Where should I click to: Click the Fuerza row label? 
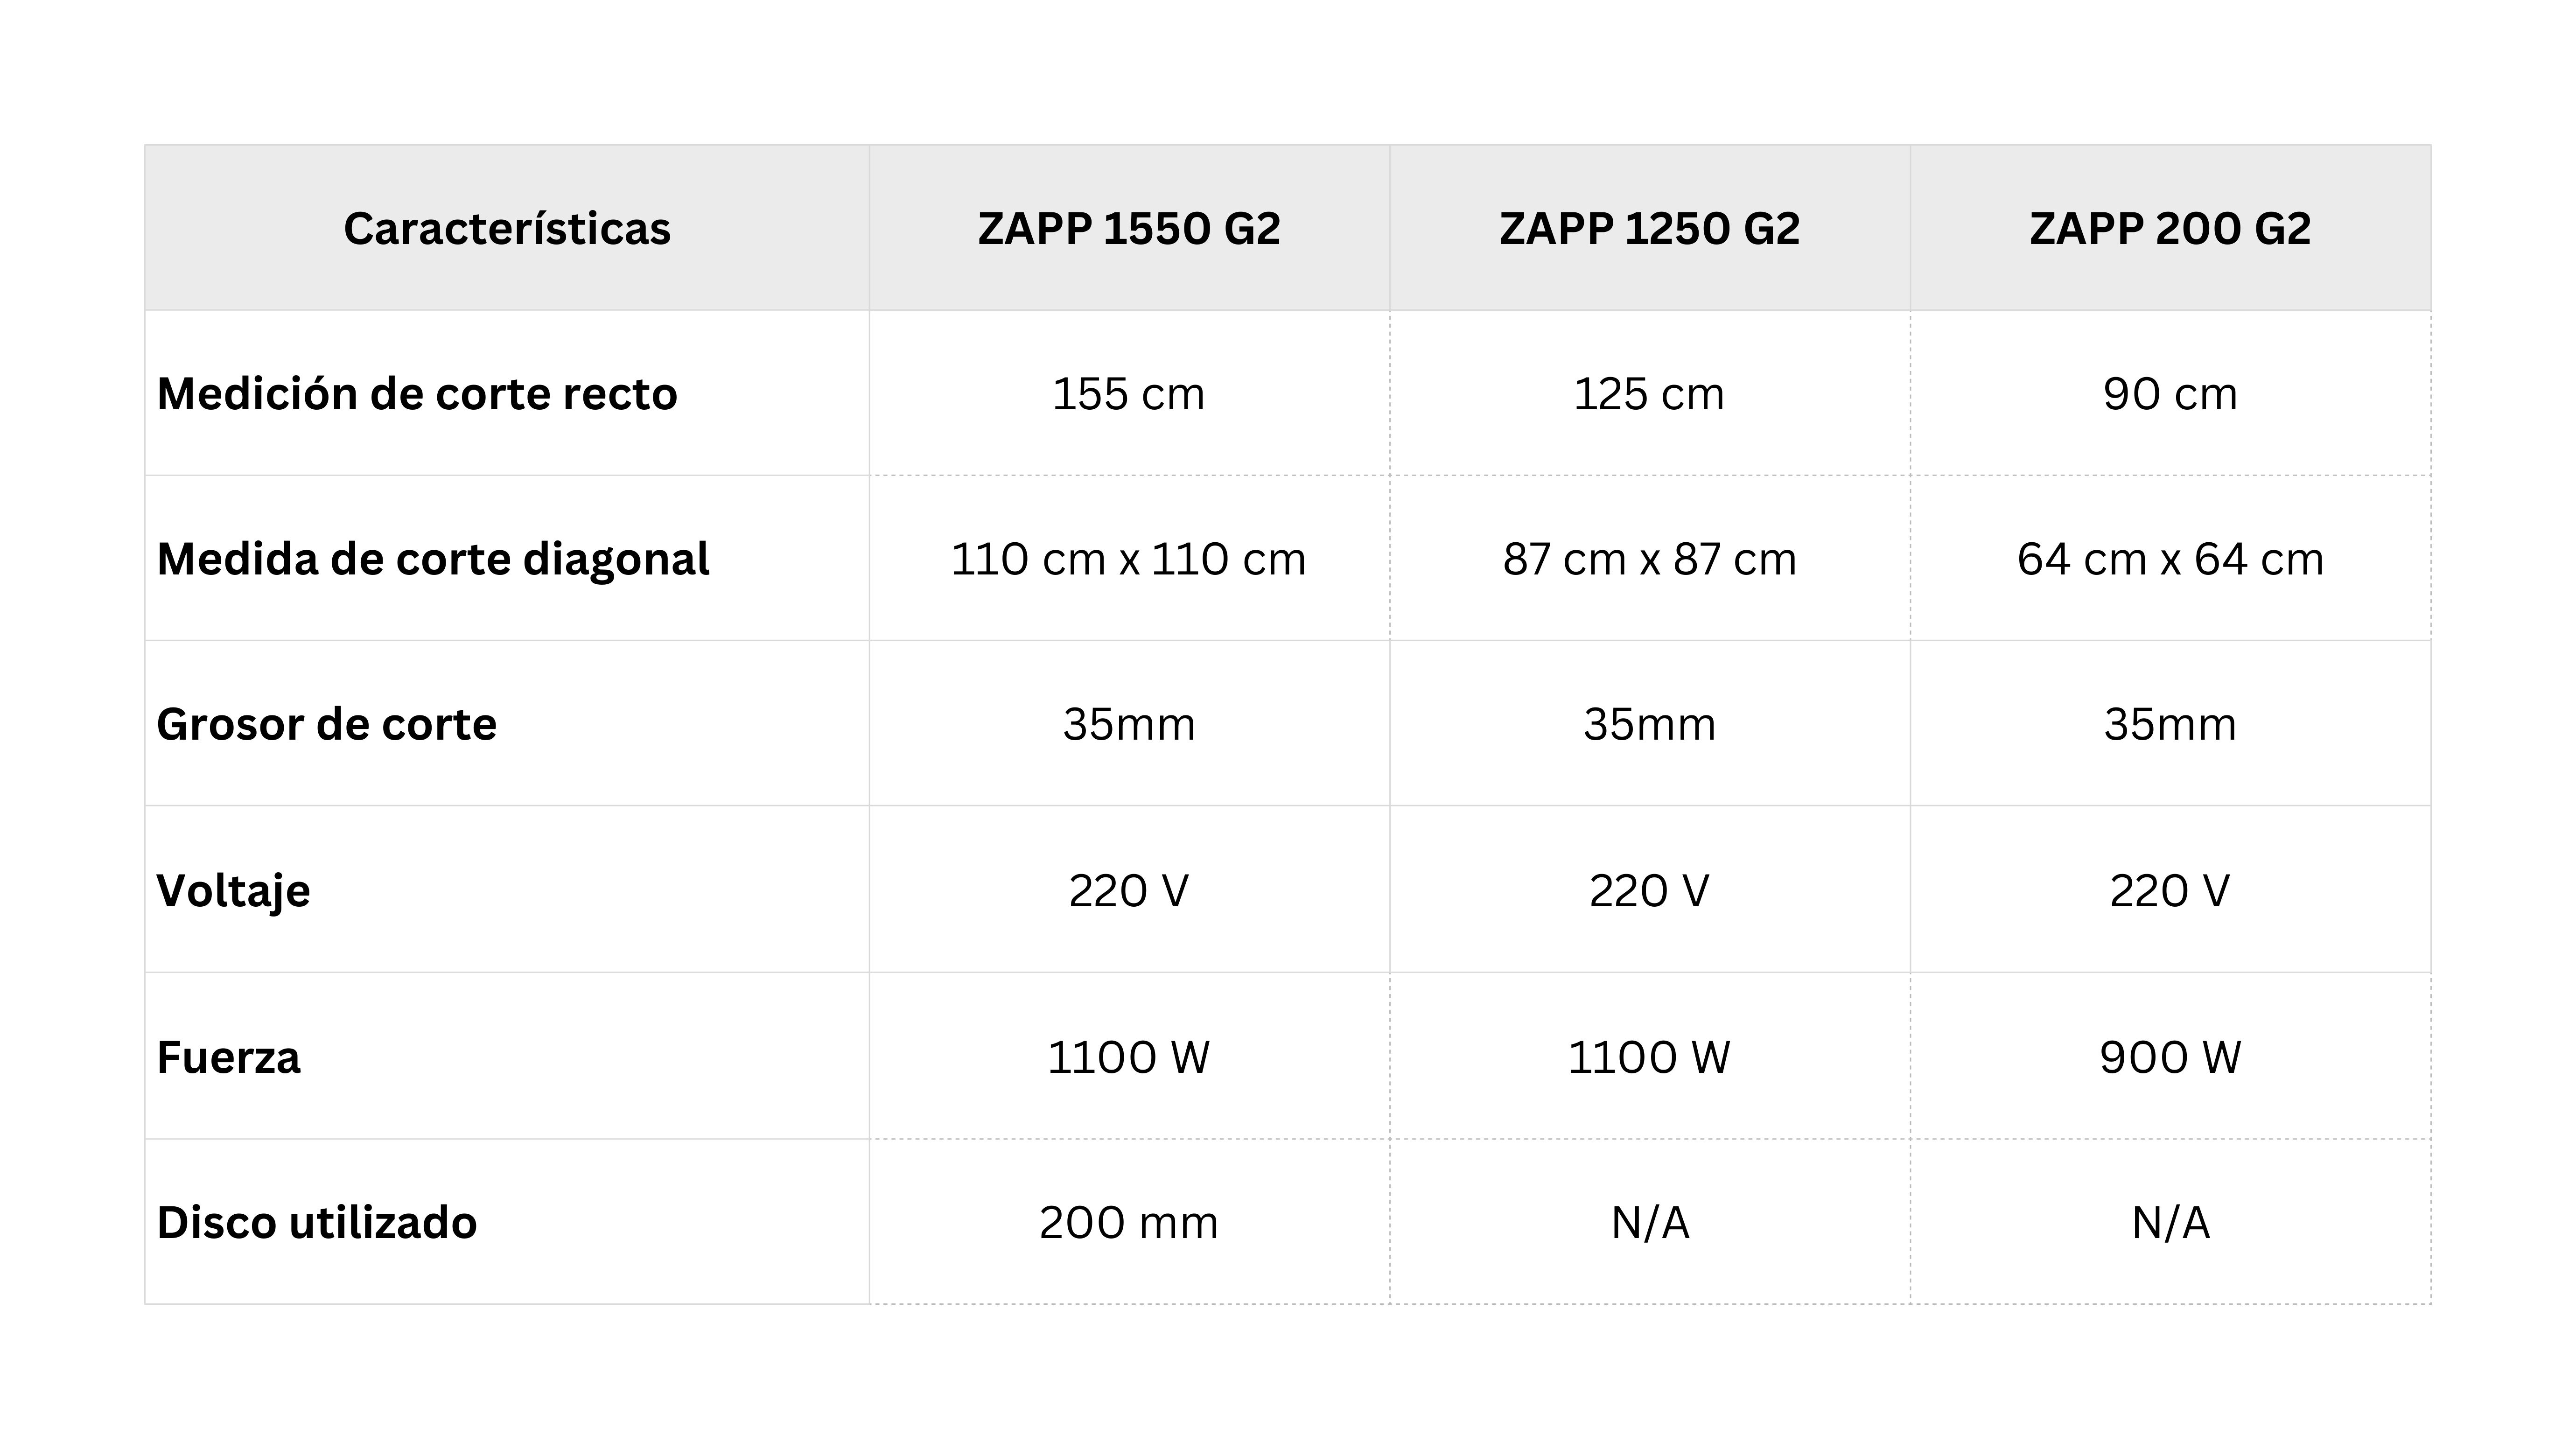[228, 1056]
